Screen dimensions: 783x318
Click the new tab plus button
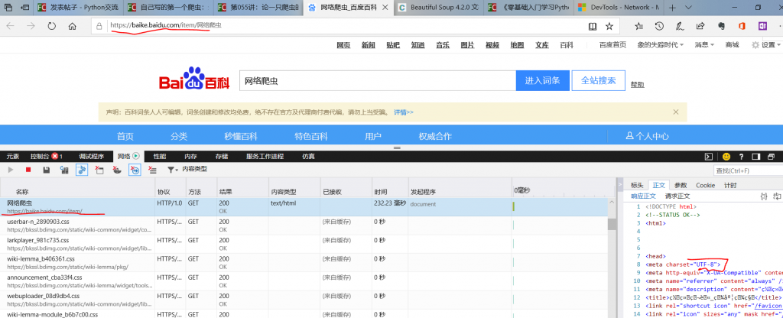(674, 7)
